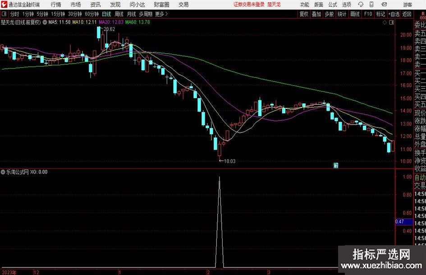Open the 发现 menu

tap(115, 5)
